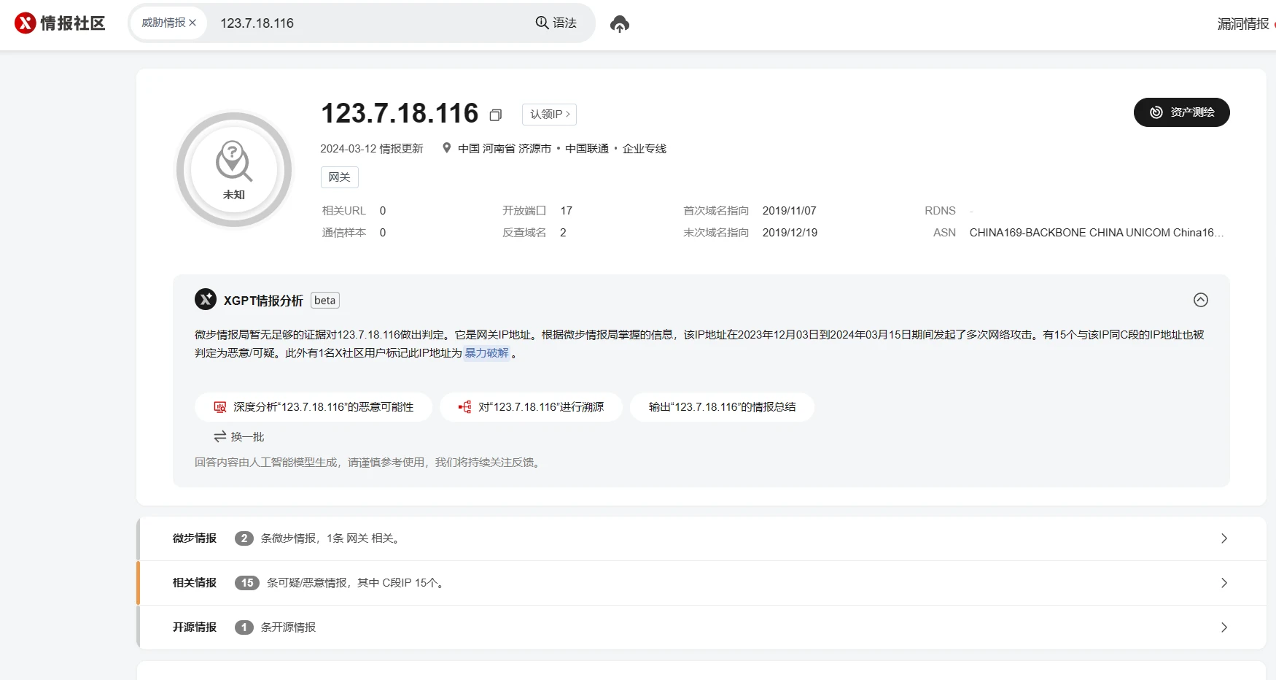This screenshot has height=680, width=1276.
Task: Click the 情报社区 X logo
Action: click(60, 23)
